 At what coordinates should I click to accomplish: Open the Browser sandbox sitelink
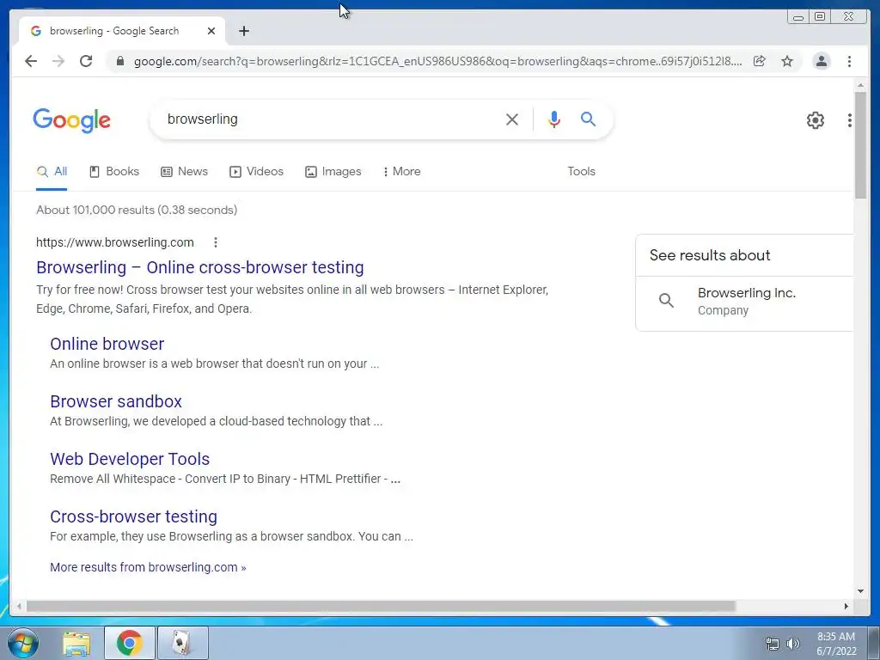116,402
